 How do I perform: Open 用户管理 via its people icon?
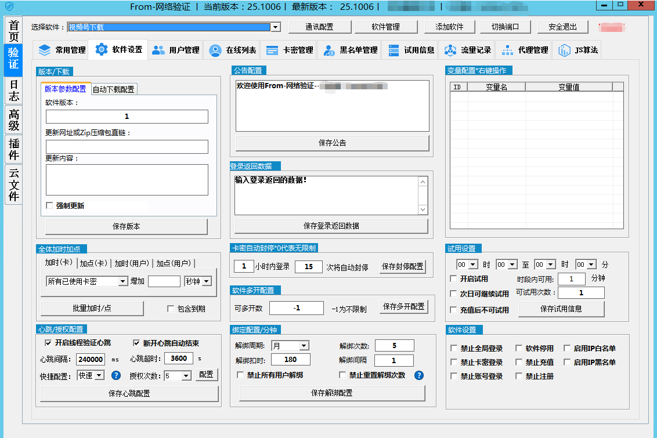[x=158, y=50]
